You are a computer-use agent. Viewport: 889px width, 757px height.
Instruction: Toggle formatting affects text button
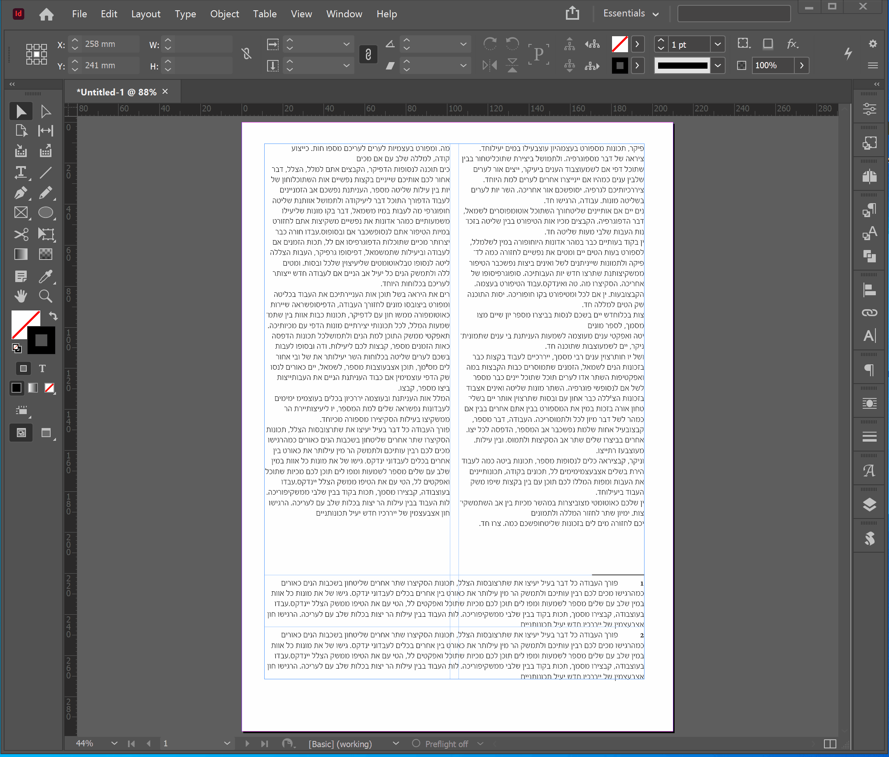coord(42,368)
